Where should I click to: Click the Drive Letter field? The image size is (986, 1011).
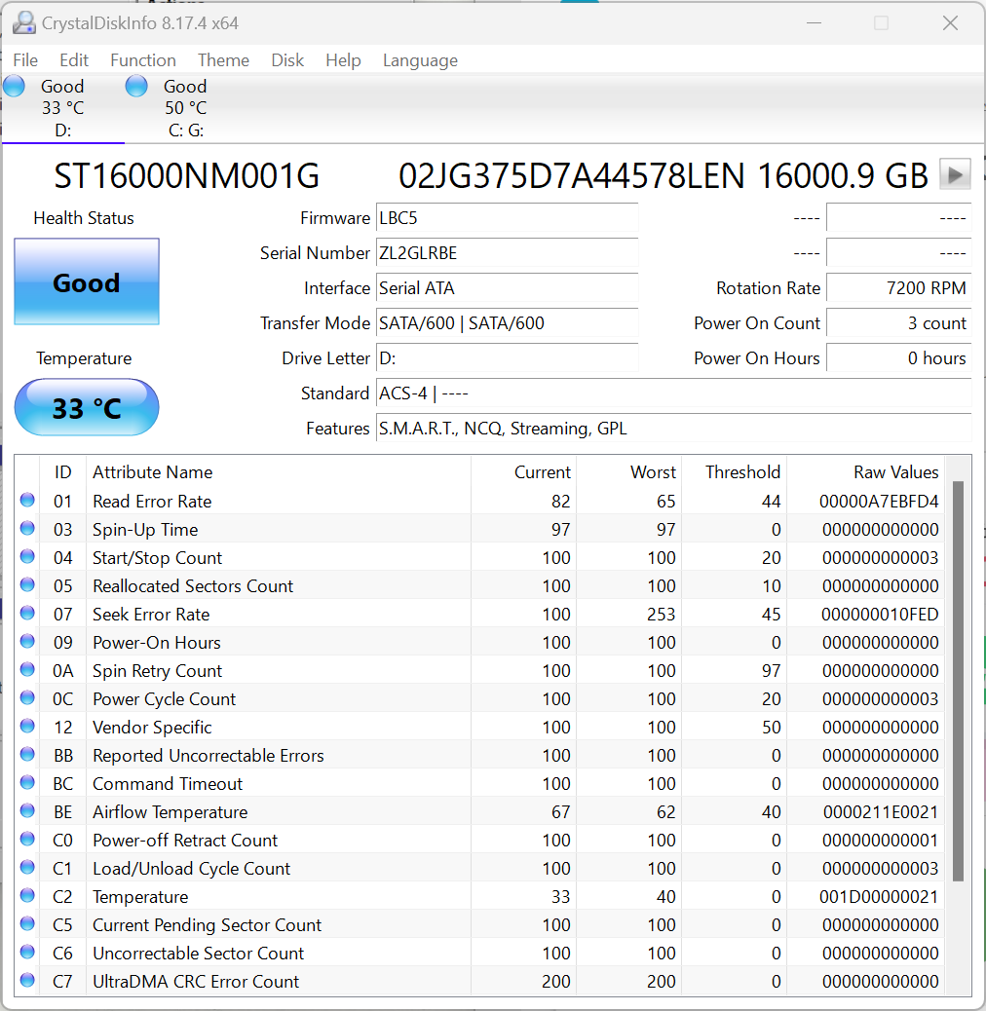[x=507, y=357]
